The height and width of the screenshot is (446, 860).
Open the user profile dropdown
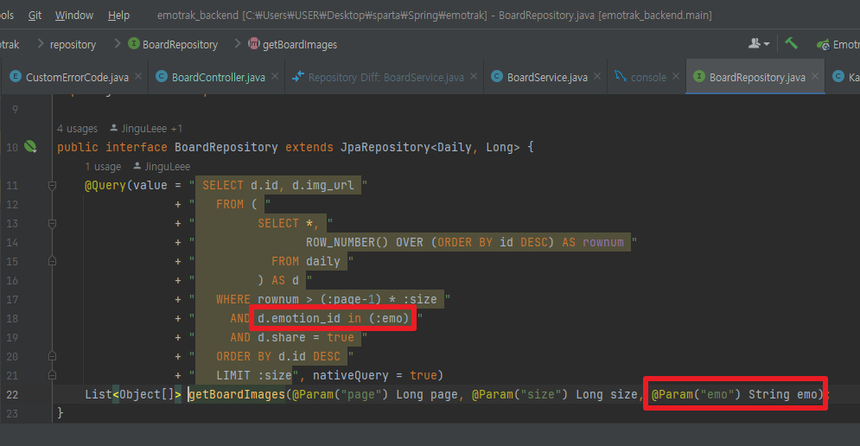click(x=759, y=43)
